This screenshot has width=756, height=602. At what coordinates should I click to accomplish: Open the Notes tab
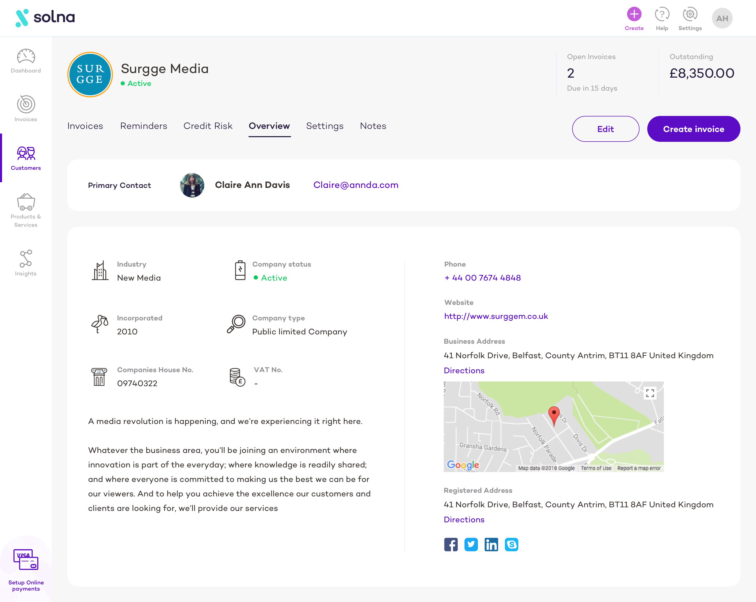(x=373, y=126)
